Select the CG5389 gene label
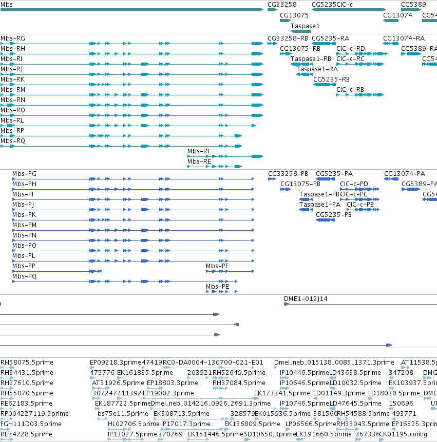437x442 pixels. coord(413,5)
